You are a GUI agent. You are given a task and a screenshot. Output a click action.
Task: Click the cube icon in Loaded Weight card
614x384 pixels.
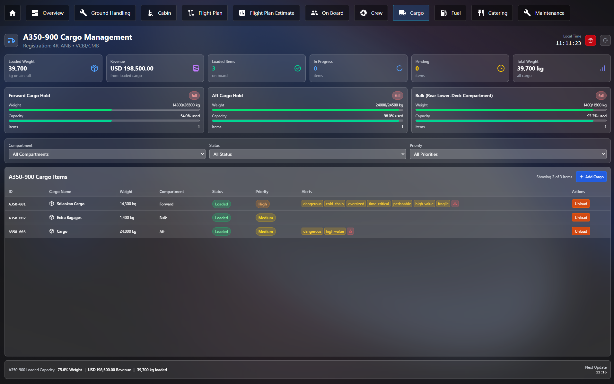94,68
